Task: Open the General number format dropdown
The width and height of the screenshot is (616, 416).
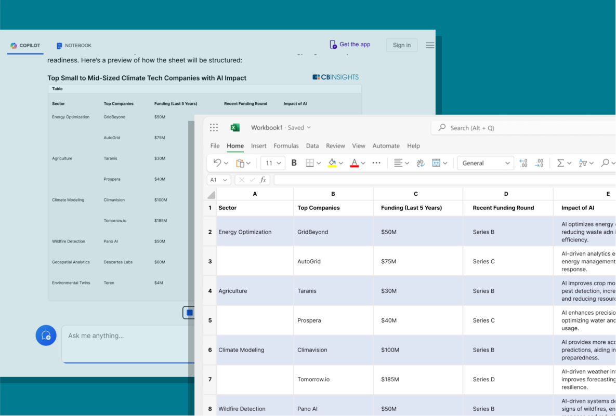Action: point(486,163)
